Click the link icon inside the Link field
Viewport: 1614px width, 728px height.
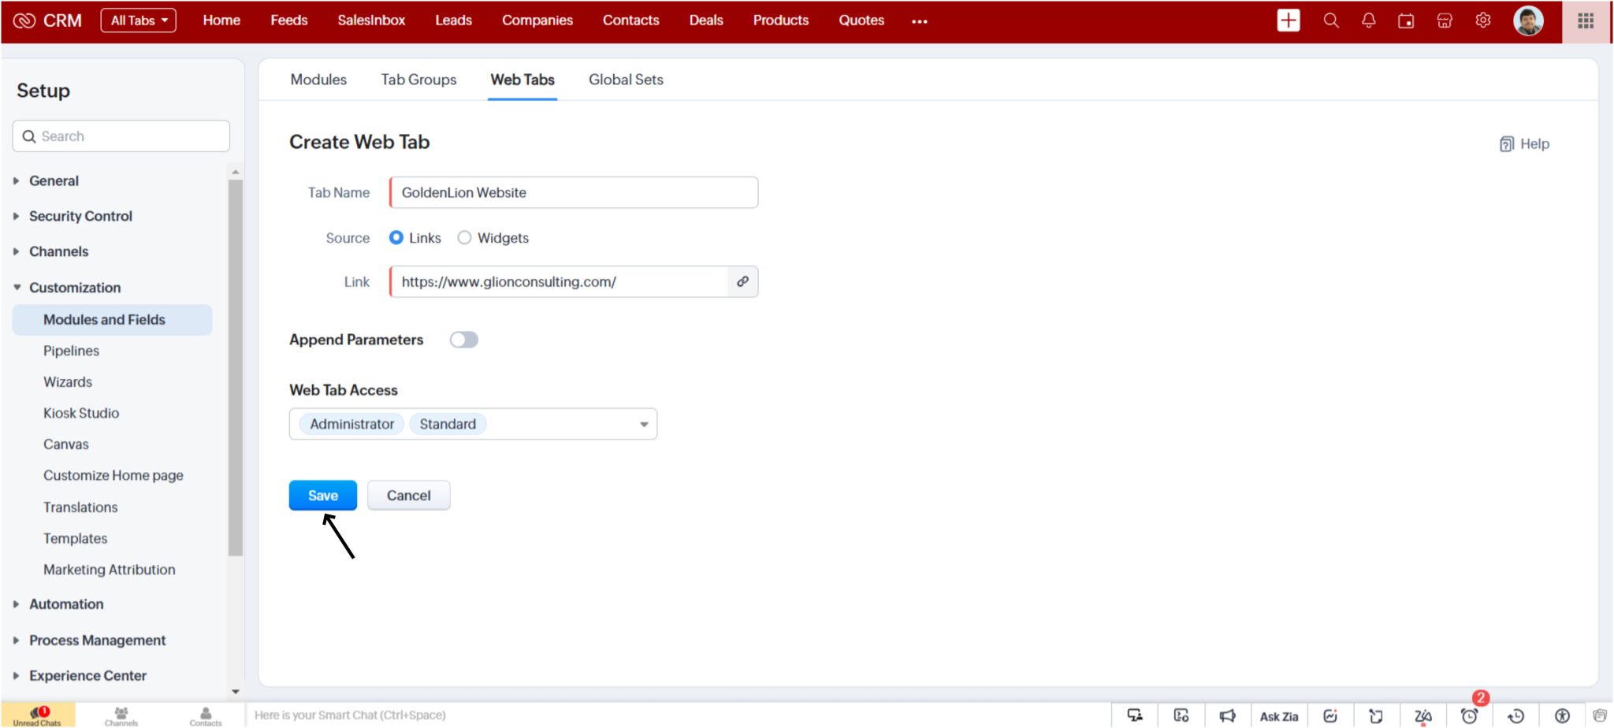742,281
